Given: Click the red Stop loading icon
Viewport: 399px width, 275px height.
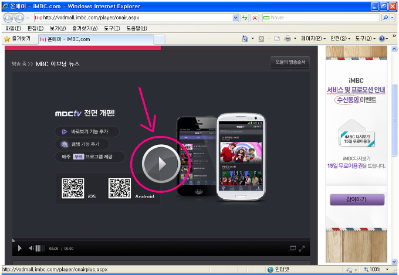Looking at the screenshot, I should pos(255,18).
